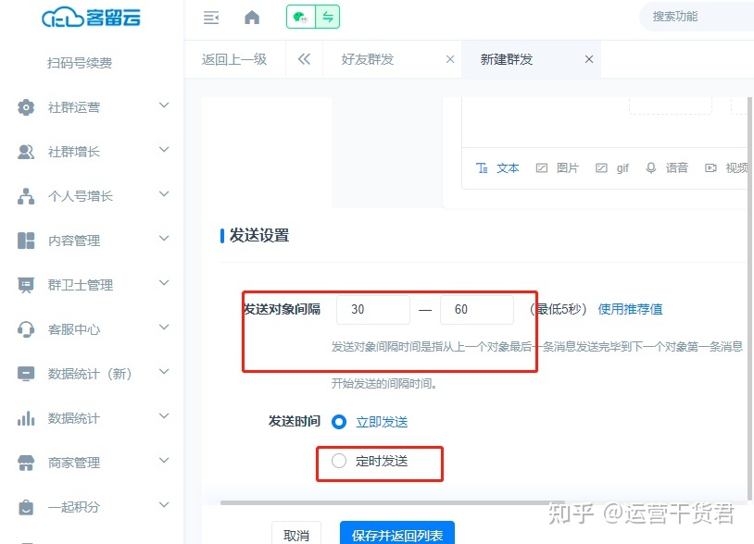
Task: Click the 社群增长 people icon
Action: pos(26,152)
